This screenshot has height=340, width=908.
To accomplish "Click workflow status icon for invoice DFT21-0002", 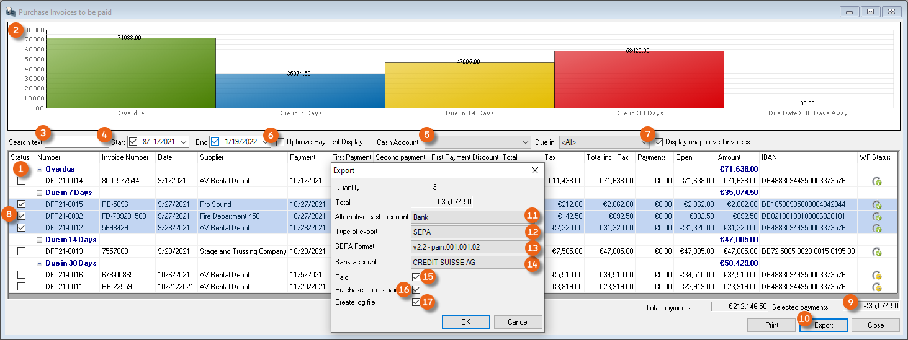I will pos(877,216).
